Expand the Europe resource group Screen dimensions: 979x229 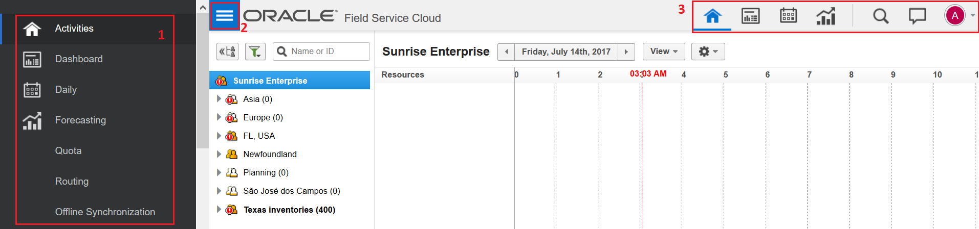pyautogui.click(x=219, y=117)
